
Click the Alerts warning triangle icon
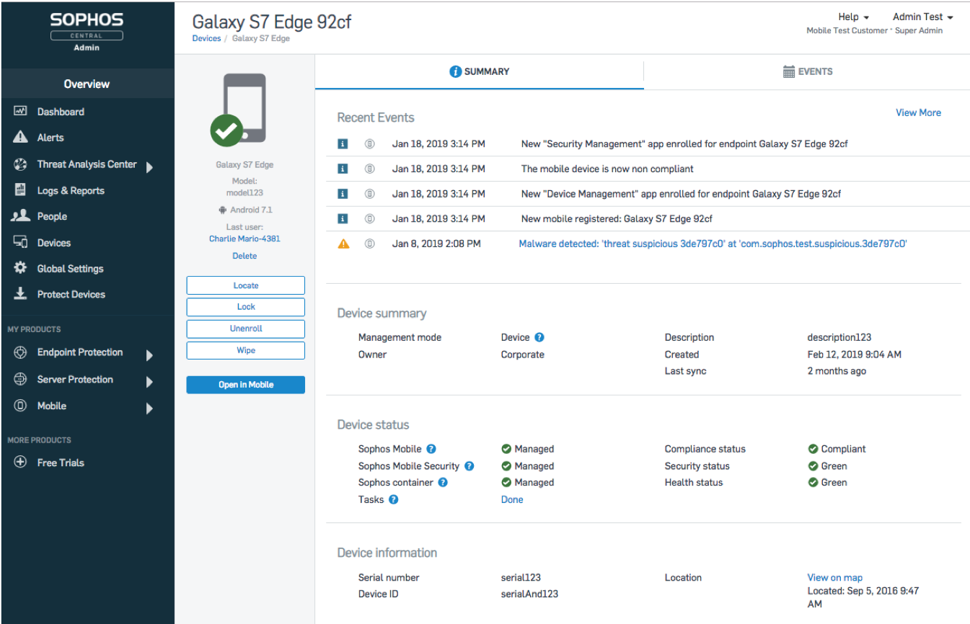coord(20,138)
